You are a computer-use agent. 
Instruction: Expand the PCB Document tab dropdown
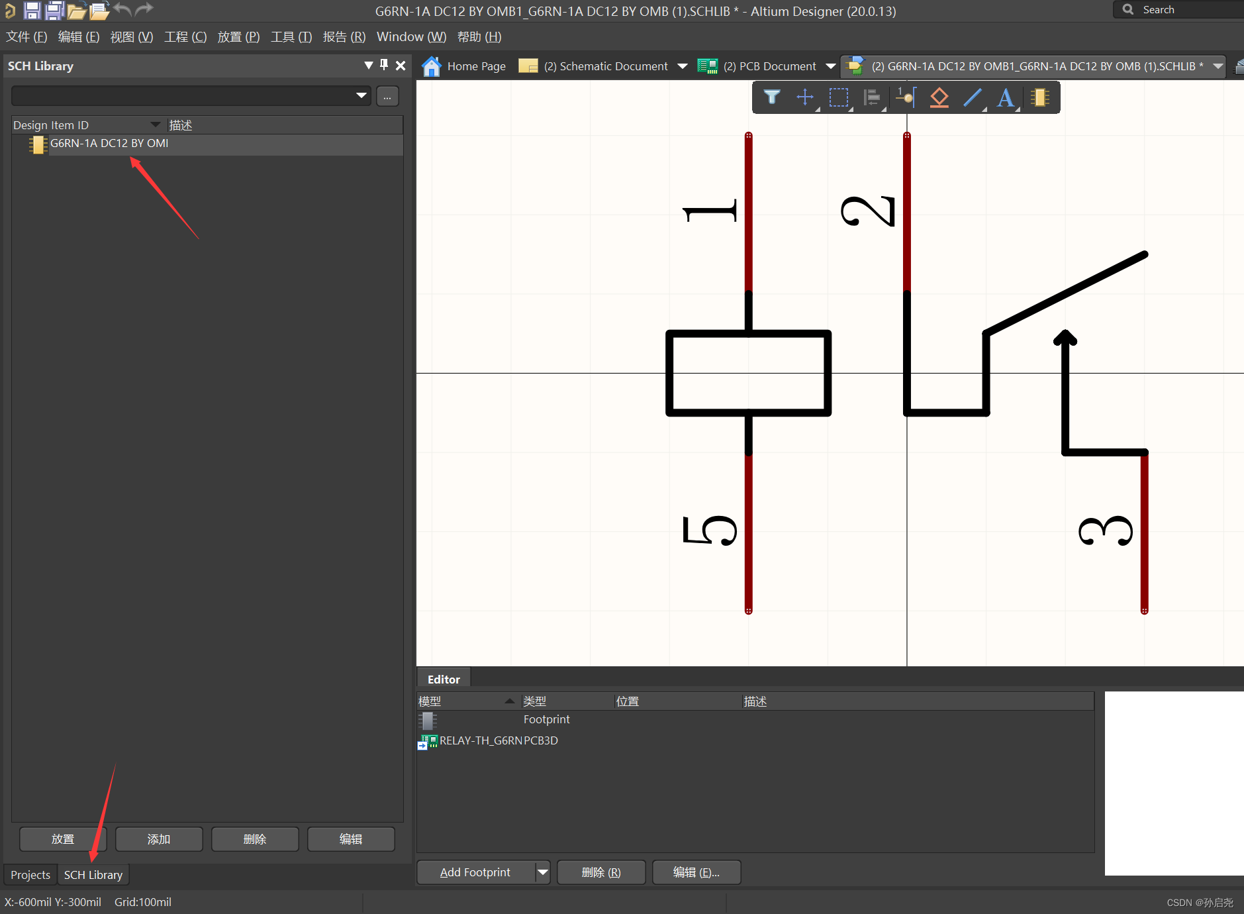tap(830, 66)
